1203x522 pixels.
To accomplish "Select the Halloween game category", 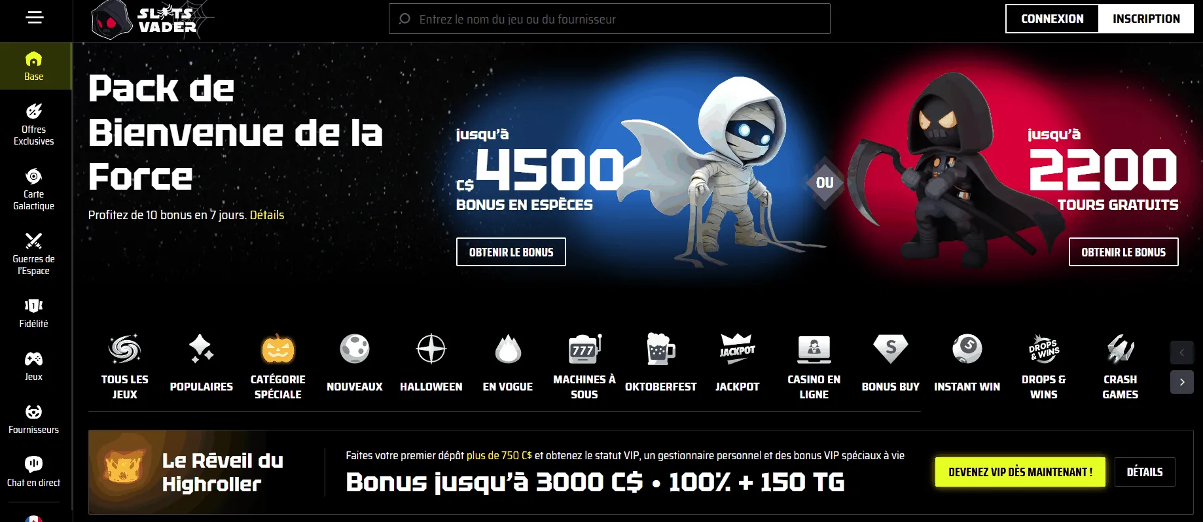I will point(431,364).
